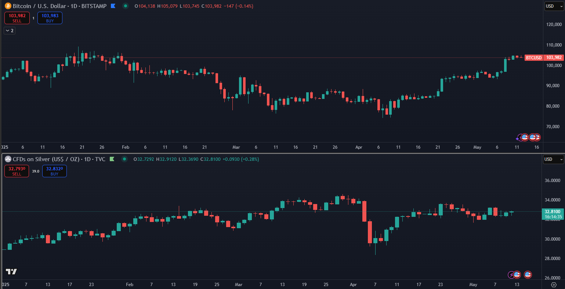Image resolution: width=565 pixels, height=289 pixels.
Task: Open the USD currency dropdown on Bitcoin chart
Action: pyautogui.click(x=554, y=6)
